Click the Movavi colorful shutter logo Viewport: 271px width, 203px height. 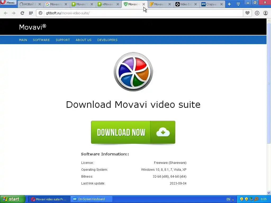(x=133, y=72)
